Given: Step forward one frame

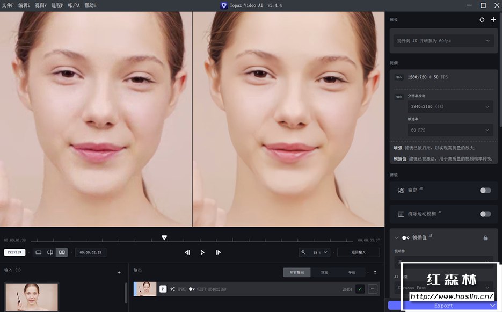Looking at the screenshot, I should coord(218,252).
